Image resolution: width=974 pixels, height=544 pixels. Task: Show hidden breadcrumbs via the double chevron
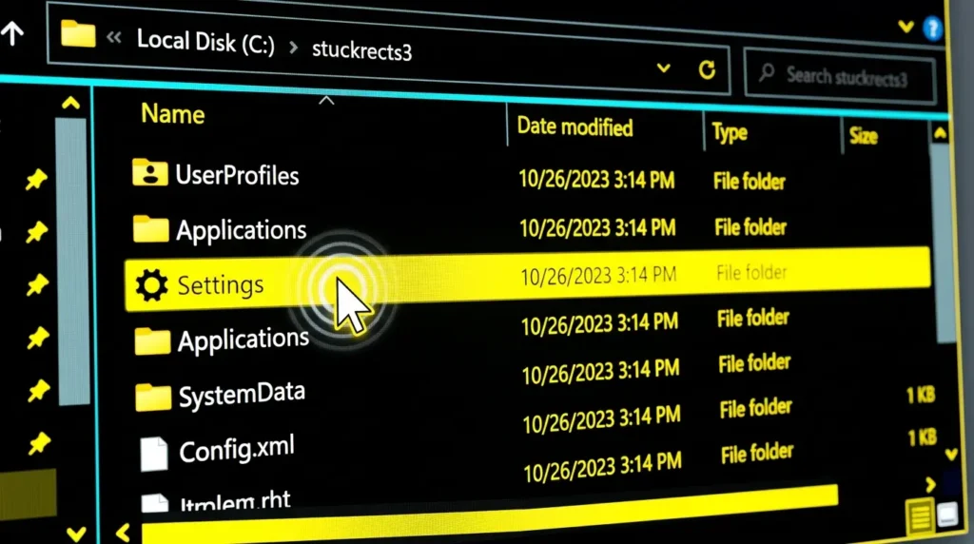(114, 38)
